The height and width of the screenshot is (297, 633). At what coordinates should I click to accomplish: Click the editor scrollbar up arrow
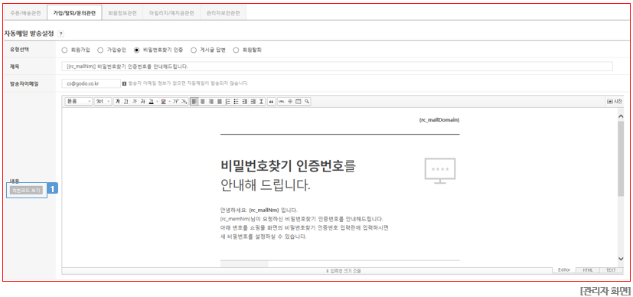(x=621, y=116)
